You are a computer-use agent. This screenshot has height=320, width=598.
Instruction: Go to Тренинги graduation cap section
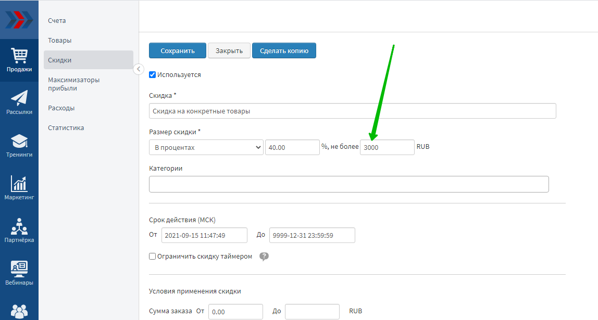[19, 145]
